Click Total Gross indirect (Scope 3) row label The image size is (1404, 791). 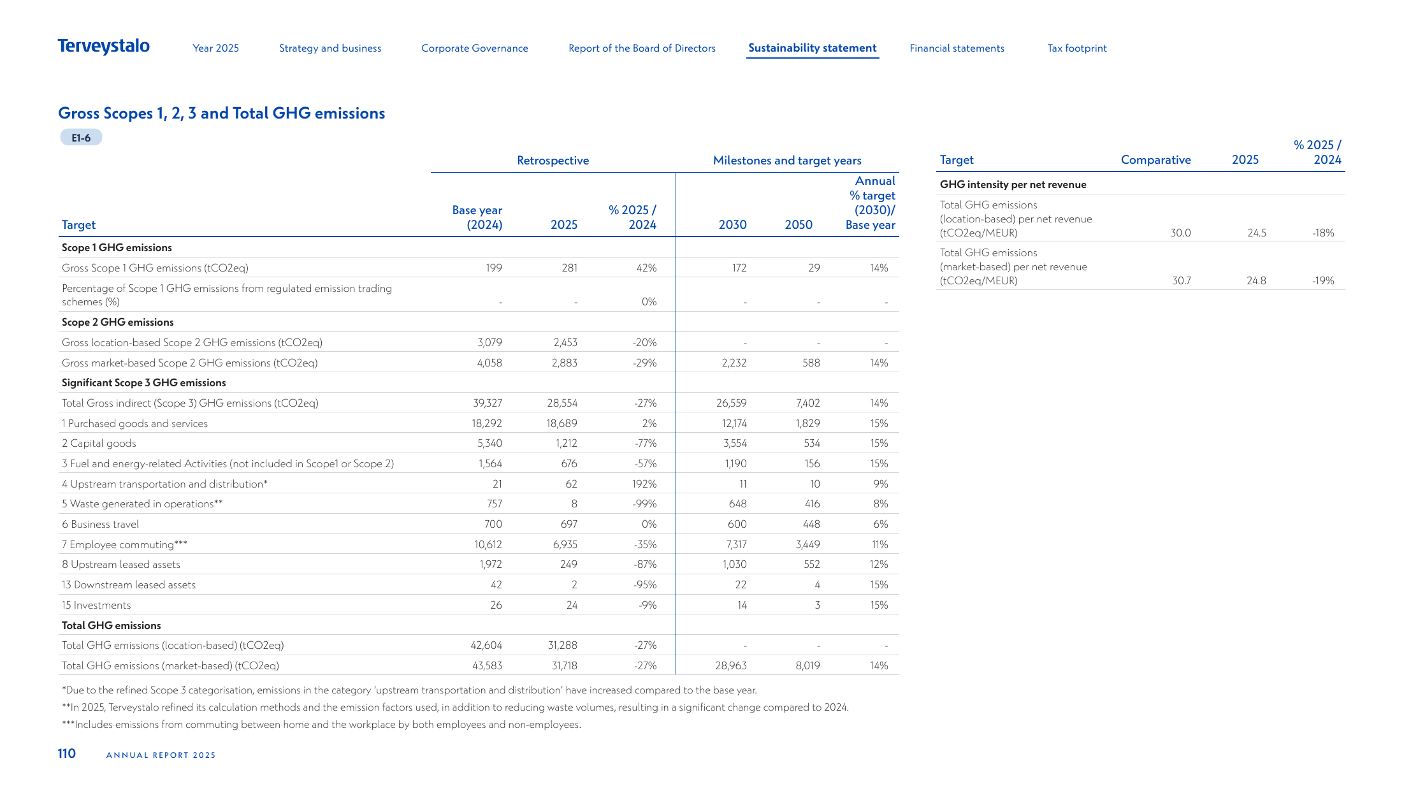coord(190,403)
